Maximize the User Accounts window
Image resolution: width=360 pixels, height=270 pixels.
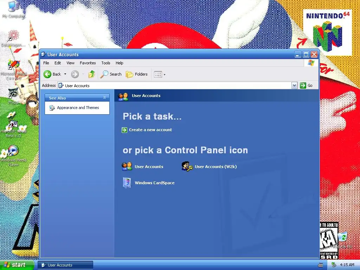306,54
